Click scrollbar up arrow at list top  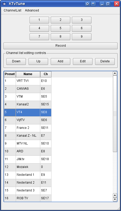coord(115,73)
